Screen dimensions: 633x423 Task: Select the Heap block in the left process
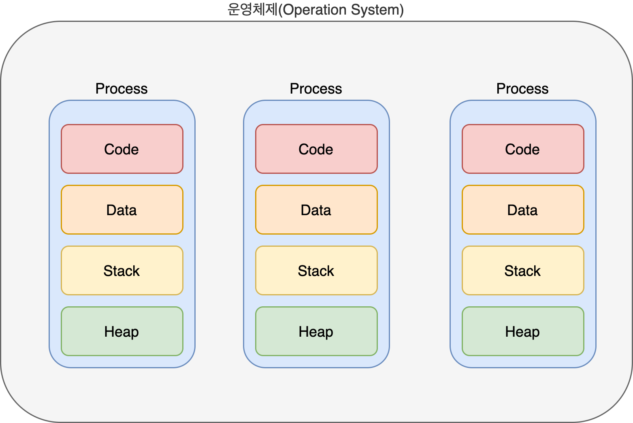[x=122, y=331]
